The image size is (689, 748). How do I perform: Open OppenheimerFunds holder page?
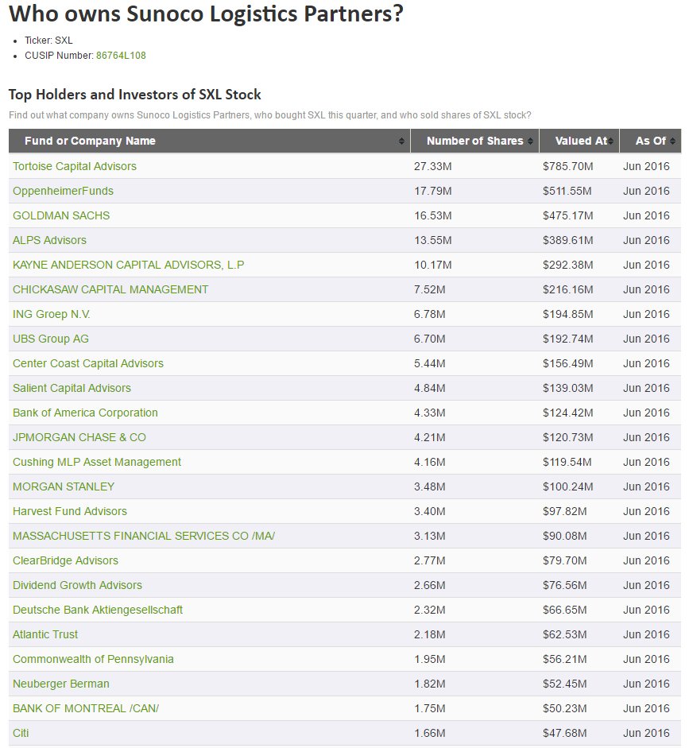point(63,191)
